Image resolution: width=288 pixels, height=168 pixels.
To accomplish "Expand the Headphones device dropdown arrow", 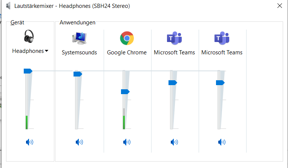I will pyautogui.click(x=46, y=51).
